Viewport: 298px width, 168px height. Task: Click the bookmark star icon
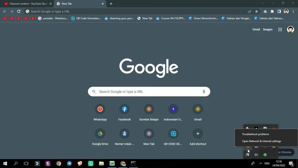pos(257,11)
